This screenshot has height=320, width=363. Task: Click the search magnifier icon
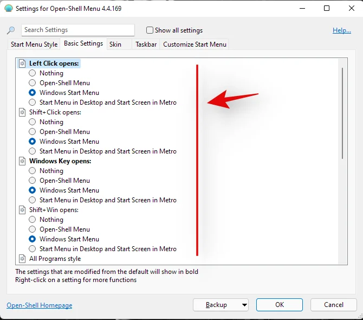click(x=11, y=30)
